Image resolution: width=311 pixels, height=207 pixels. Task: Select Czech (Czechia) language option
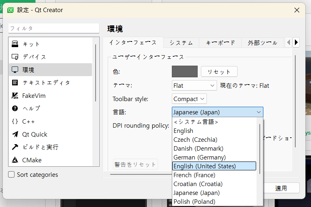(x=214, y=139)
